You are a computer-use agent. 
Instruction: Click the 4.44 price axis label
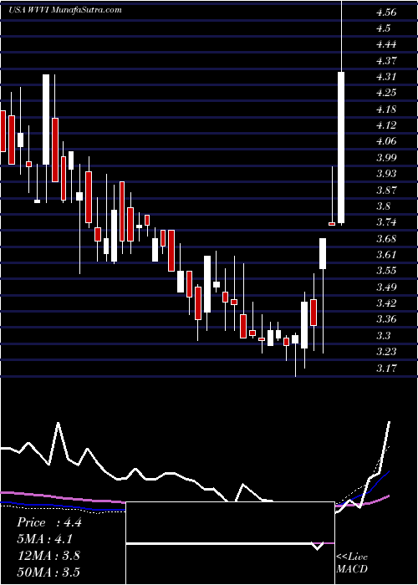click(386, 44)
